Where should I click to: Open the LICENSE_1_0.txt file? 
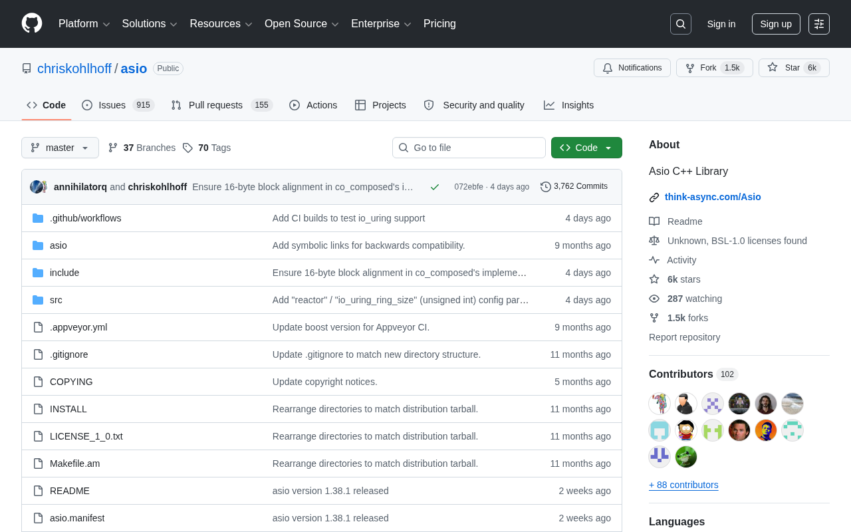point(86,436)
